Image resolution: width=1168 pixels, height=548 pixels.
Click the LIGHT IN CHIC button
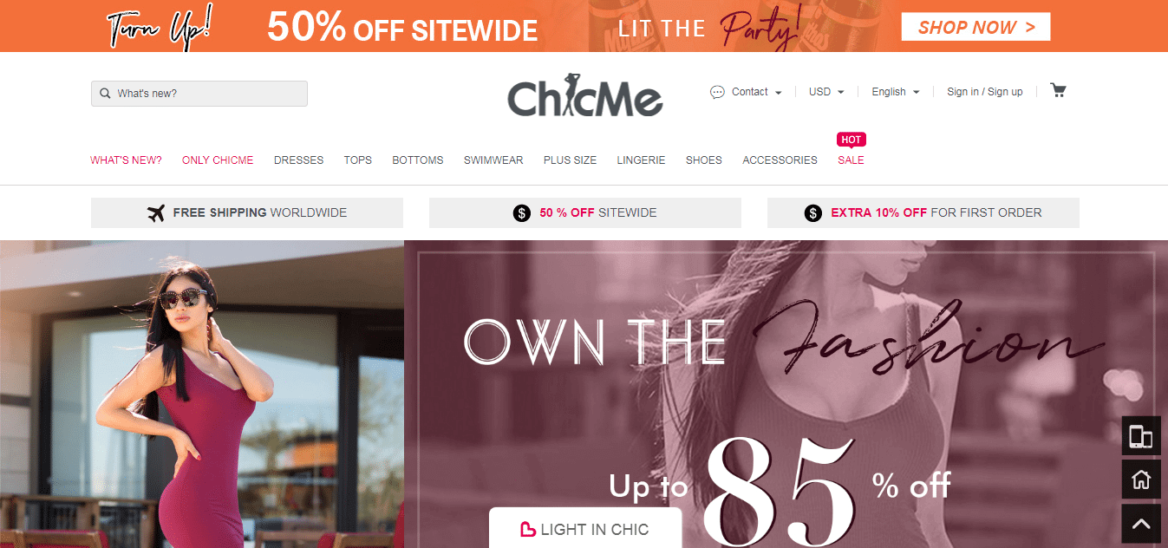coord(585,528)
